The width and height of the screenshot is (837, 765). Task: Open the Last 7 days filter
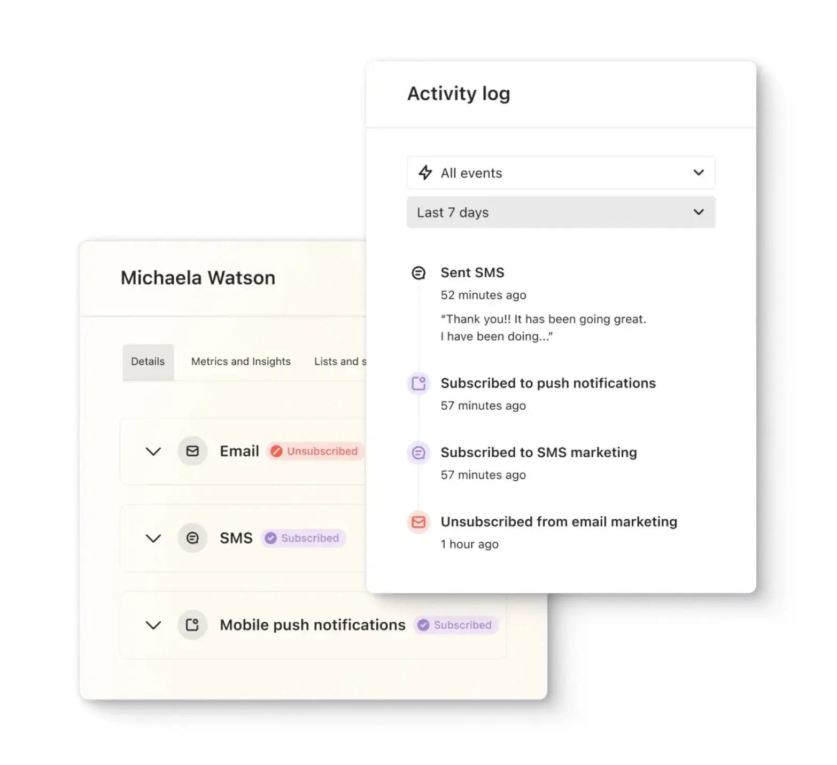coord(561,212)
